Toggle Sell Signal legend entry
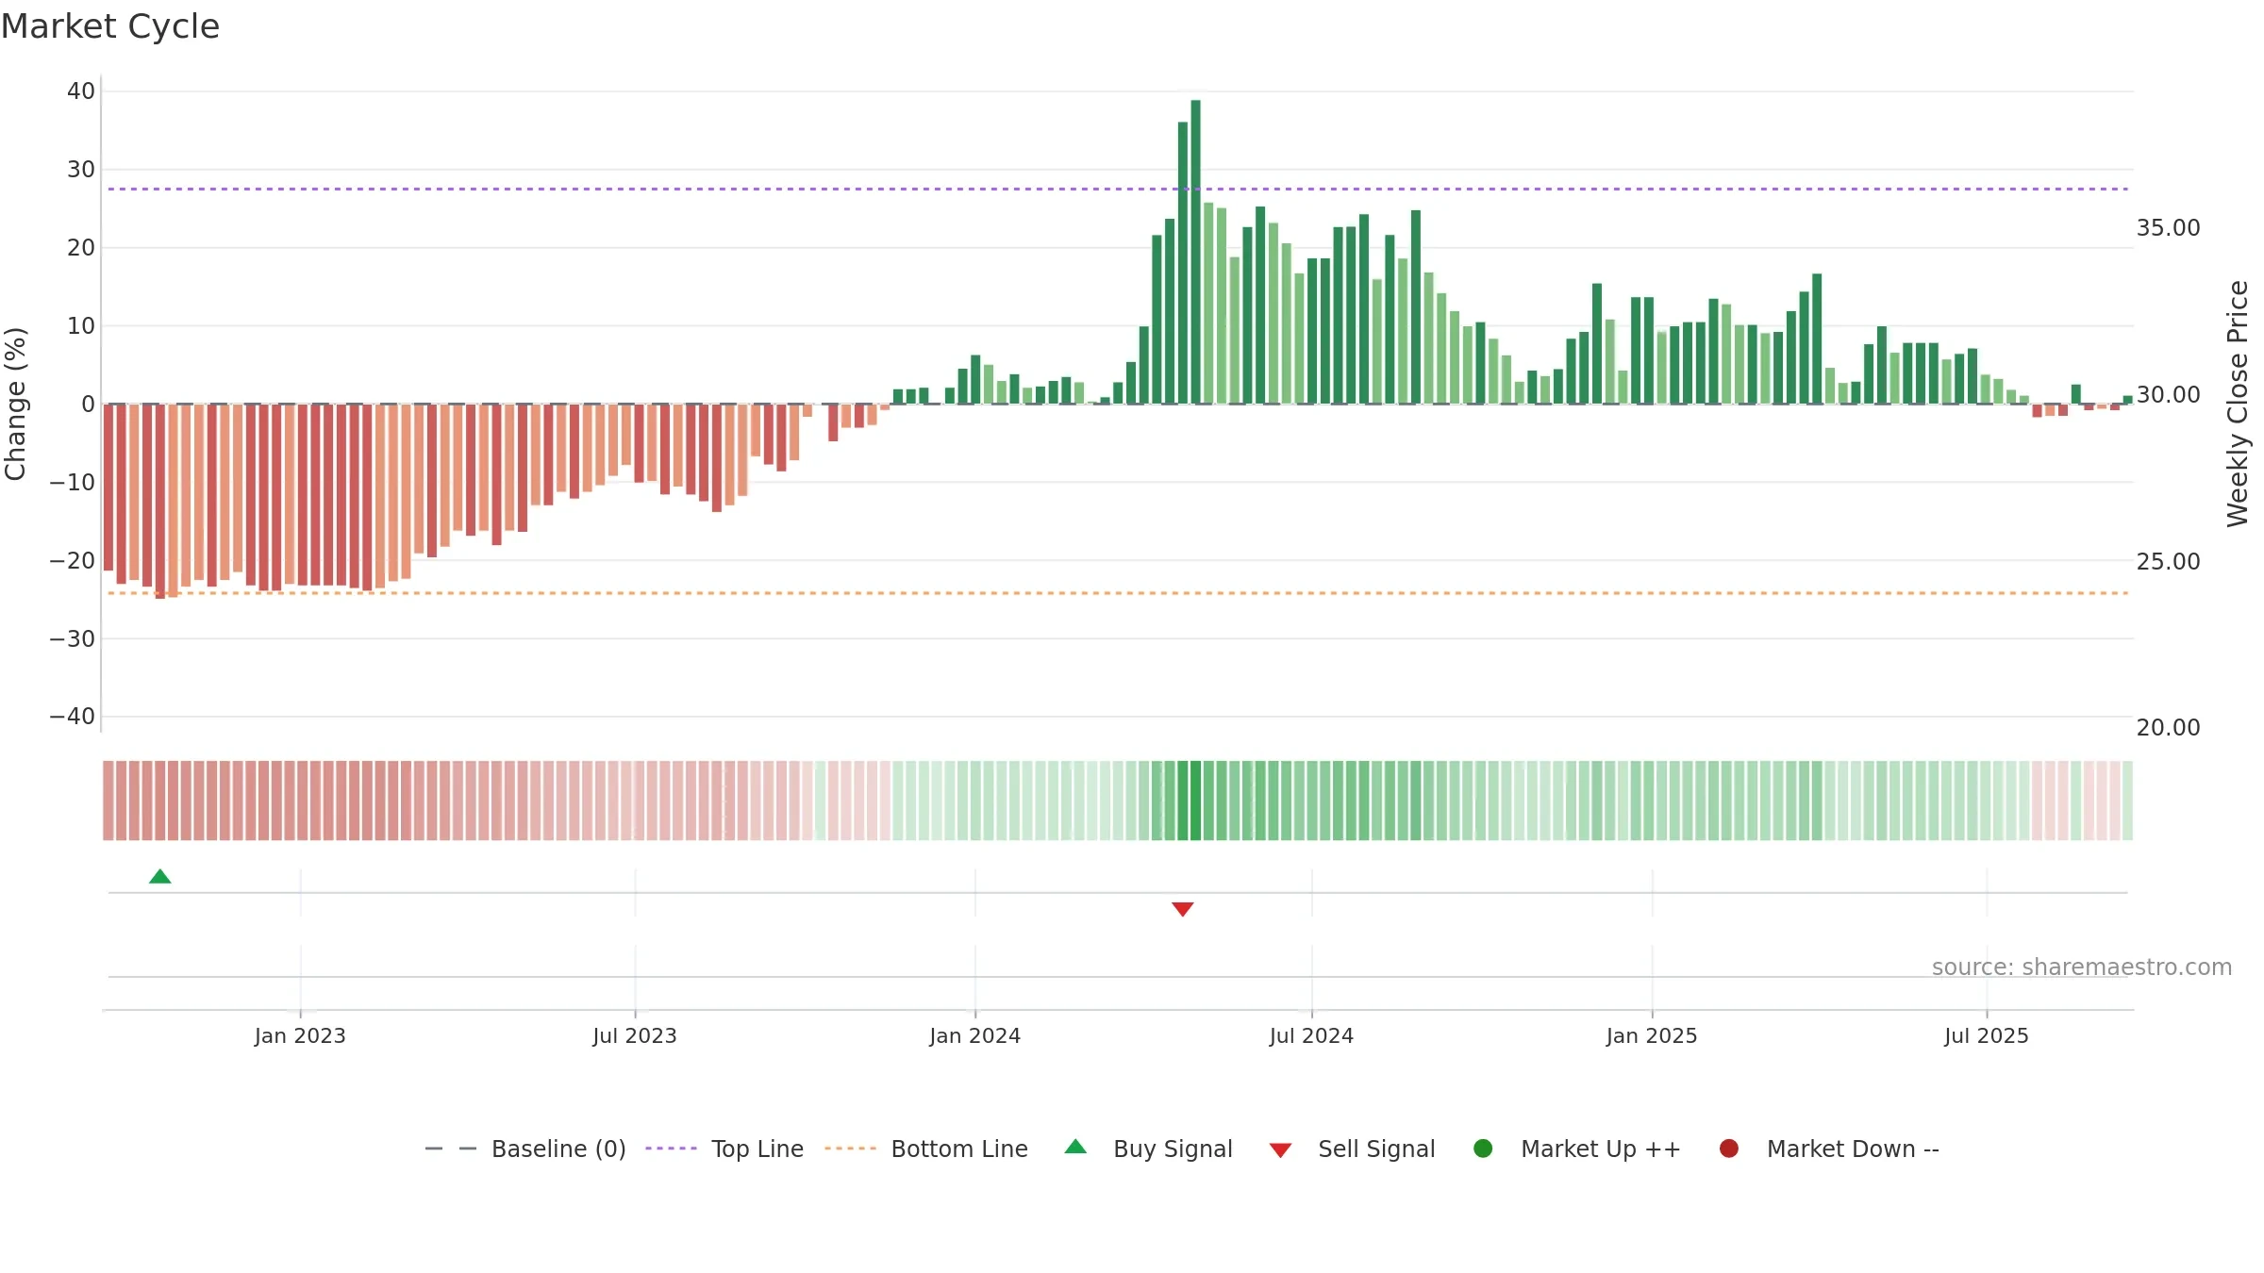2264x1273 pixels. [x=1352, y=1149]
